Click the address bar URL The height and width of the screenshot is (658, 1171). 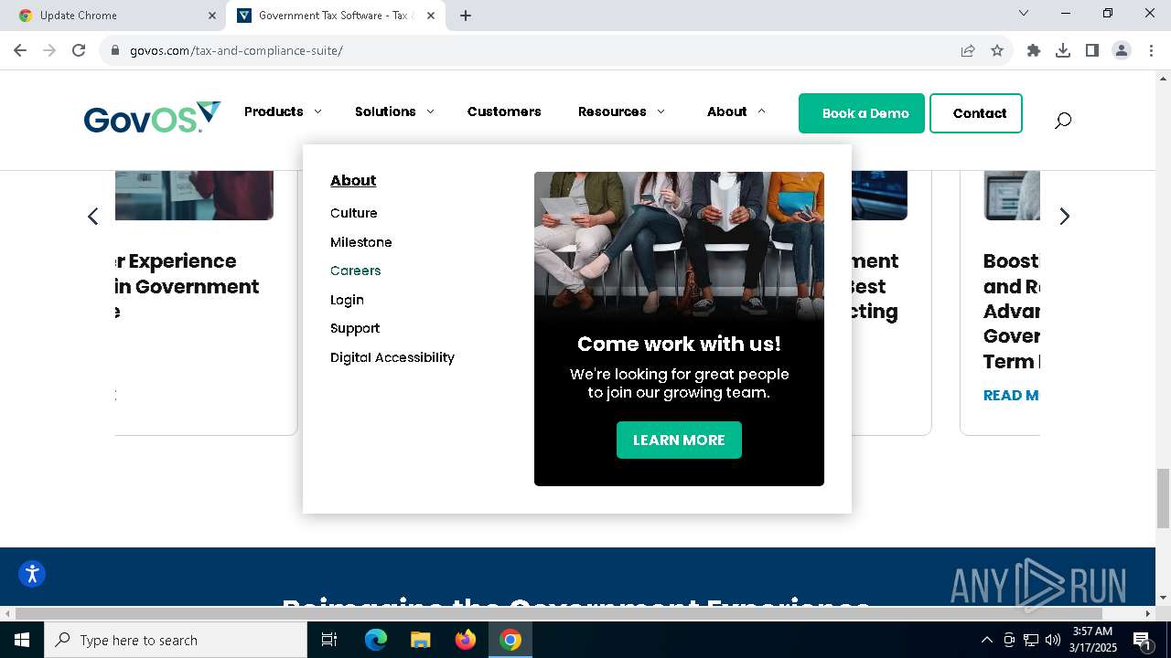(x=236, y=50)
